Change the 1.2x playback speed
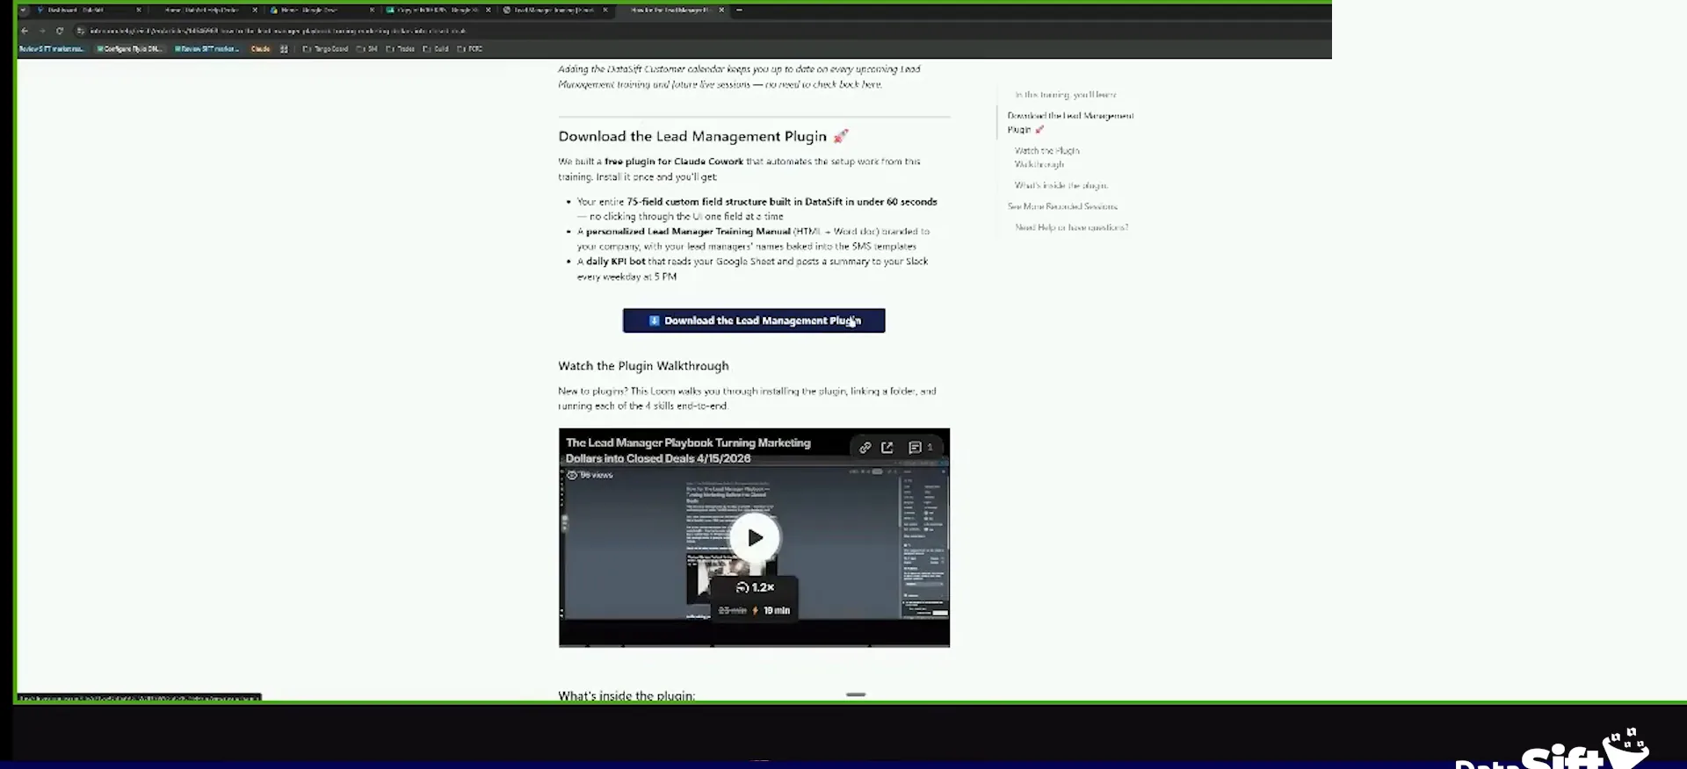The height and width of the screenshot is (769, 1687). [x=756, y=587]
